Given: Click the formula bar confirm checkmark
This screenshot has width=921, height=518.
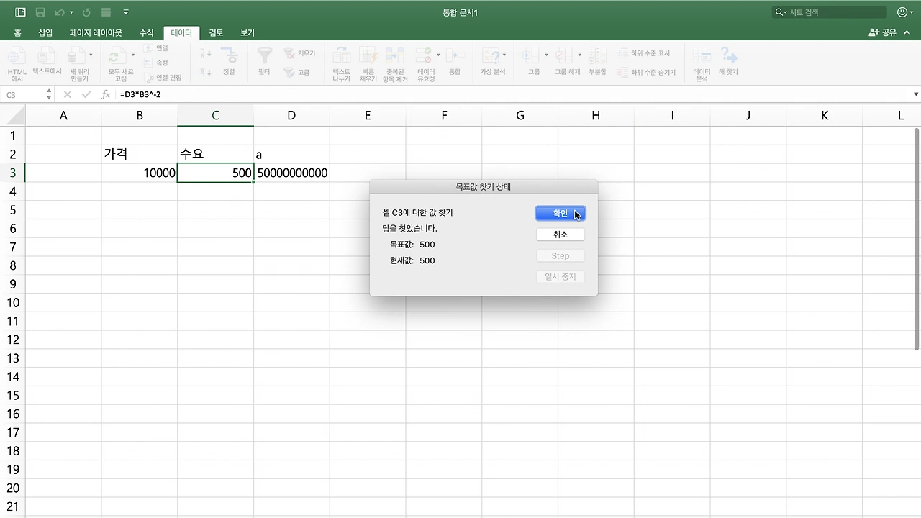Looking at the screenshot, I should click(86, 94).
